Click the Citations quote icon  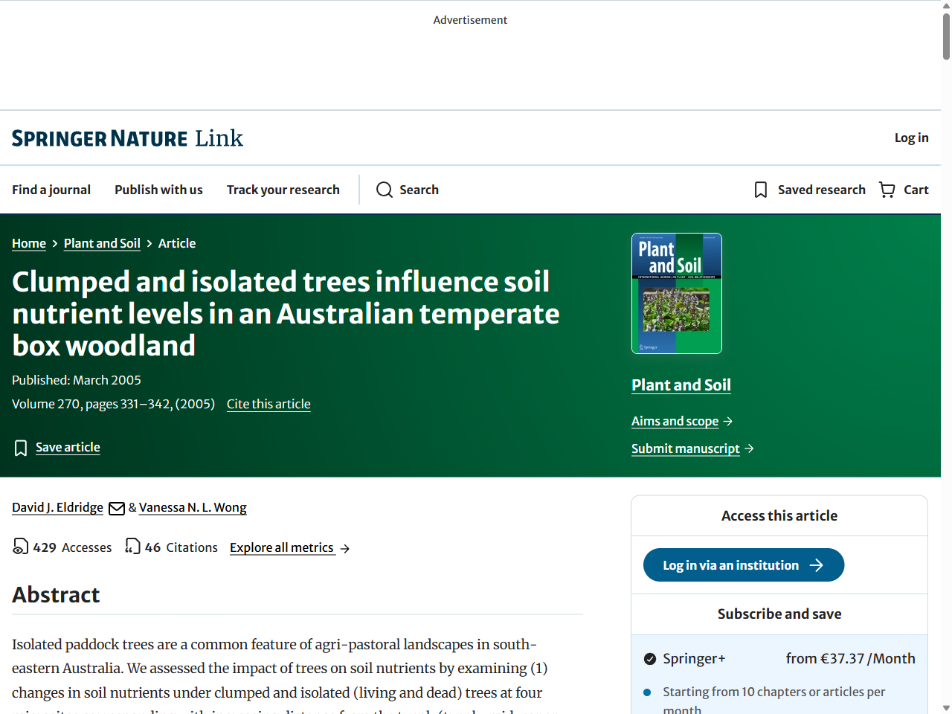point(132,547)
